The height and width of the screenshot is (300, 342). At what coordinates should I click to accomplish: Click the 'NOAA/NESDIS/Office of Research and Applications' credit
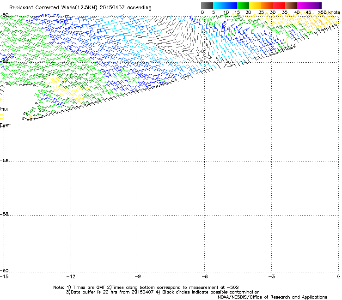click(x=272, y=297)
